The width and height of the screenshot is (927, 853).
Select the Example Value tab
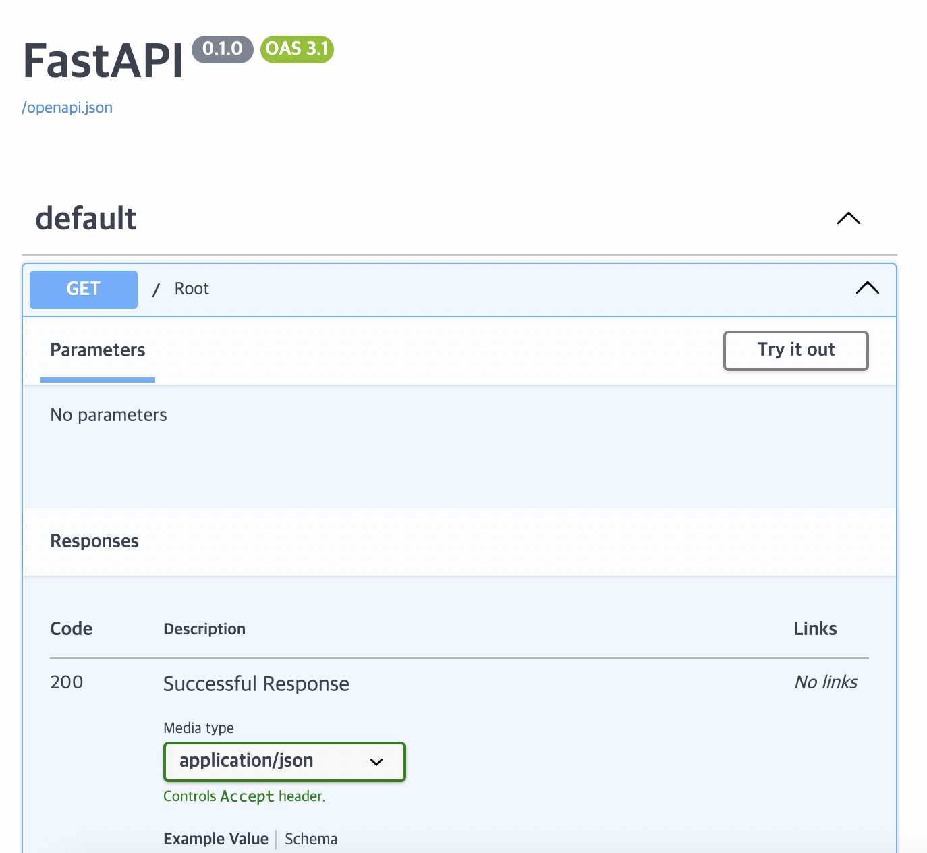coord(216,839)
